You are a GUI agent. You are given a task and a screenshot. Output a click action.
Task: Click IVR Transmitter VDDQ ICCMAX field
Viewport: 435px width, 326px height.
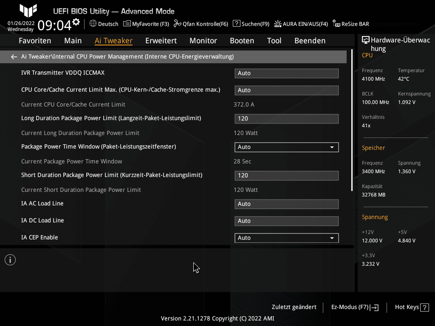coord(287,73)
